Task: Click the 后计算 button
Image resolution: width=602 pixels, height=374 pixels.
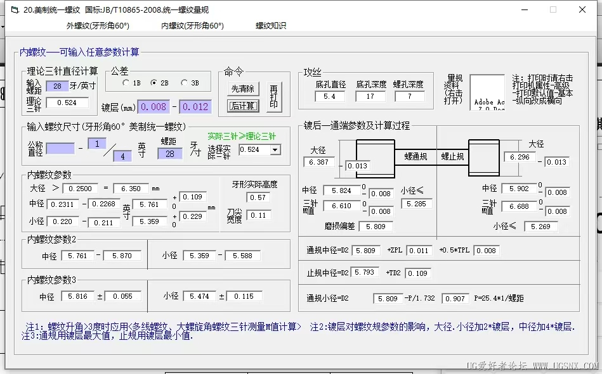Action: point(243,106)
